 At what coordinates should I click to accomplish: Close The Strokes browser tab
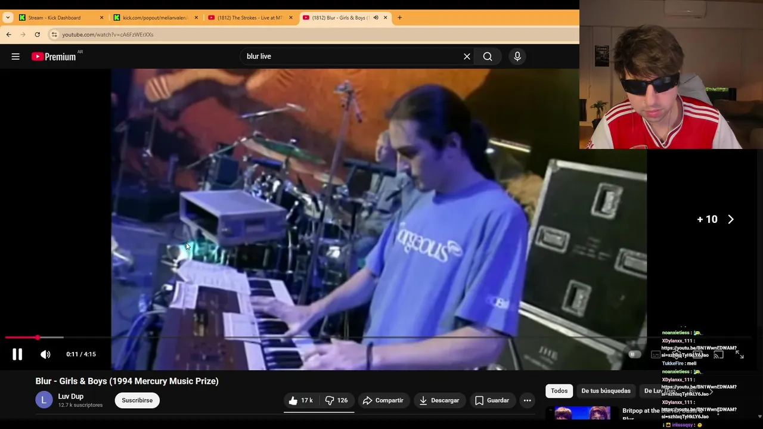click(290, 18)
